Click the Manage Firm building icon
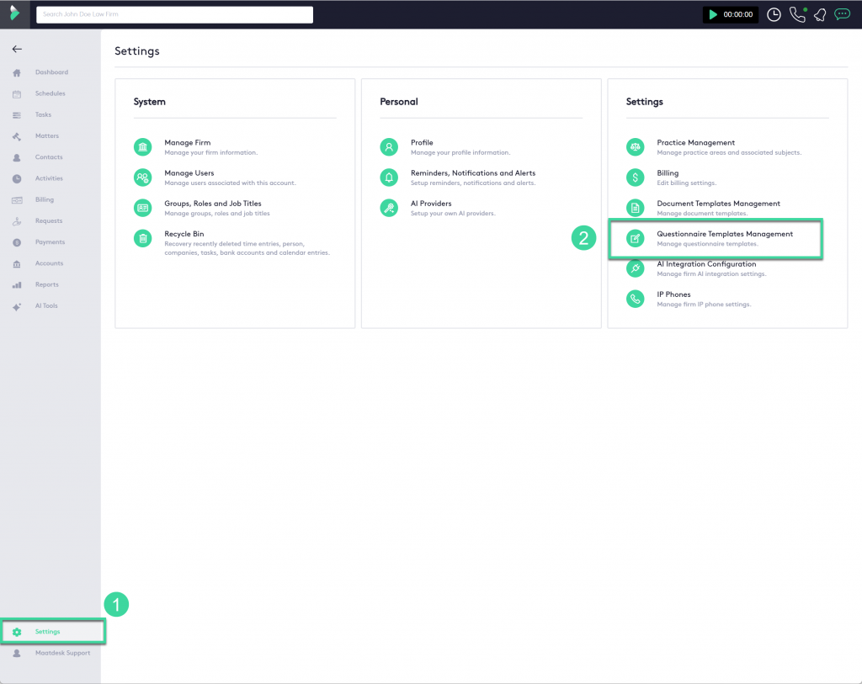 [143, 147]
